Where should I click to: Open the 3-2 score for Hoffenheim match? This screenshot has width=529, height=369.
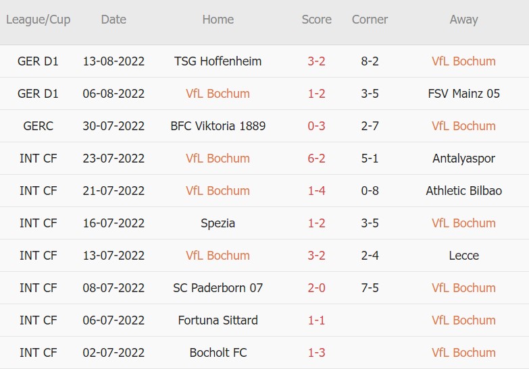pyautogui.click(x=316, y=61)
